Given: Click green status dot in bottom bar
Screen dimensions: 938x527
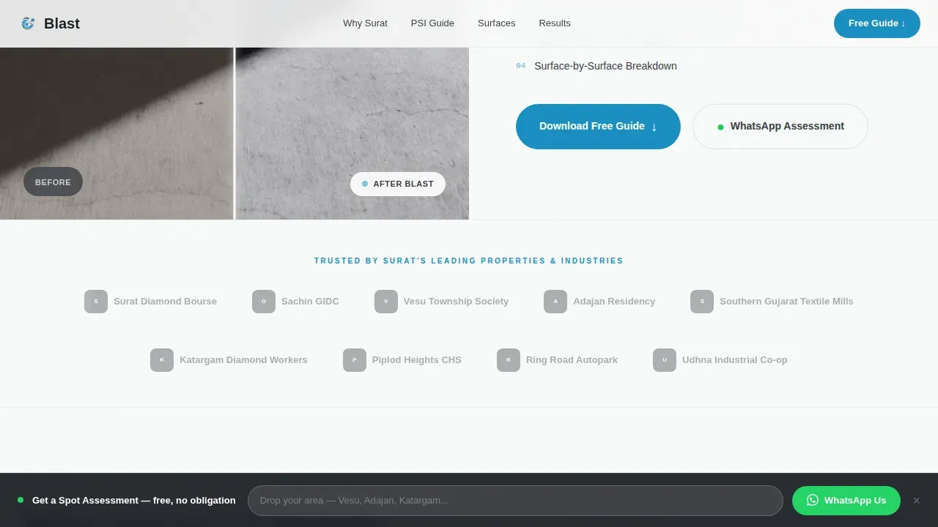Looking at the screenshot, I should pyautogui.click(x=21, y=501).
